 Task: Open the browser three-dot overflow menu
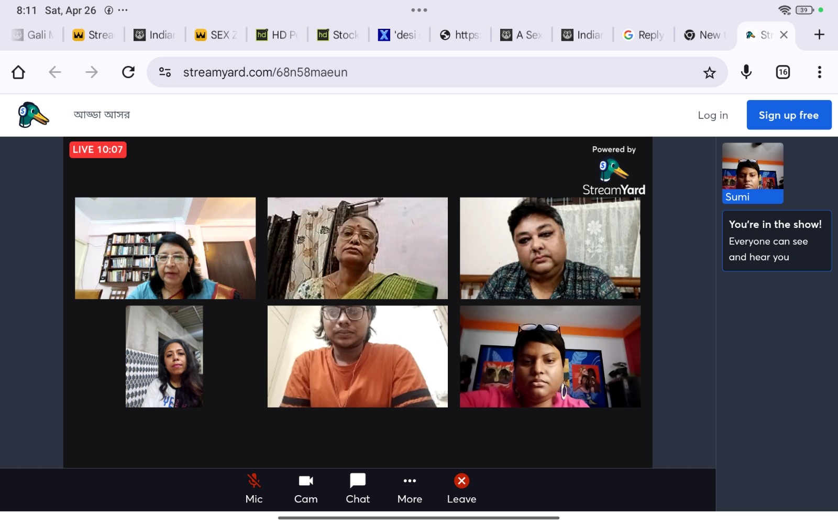pos(819,72)
